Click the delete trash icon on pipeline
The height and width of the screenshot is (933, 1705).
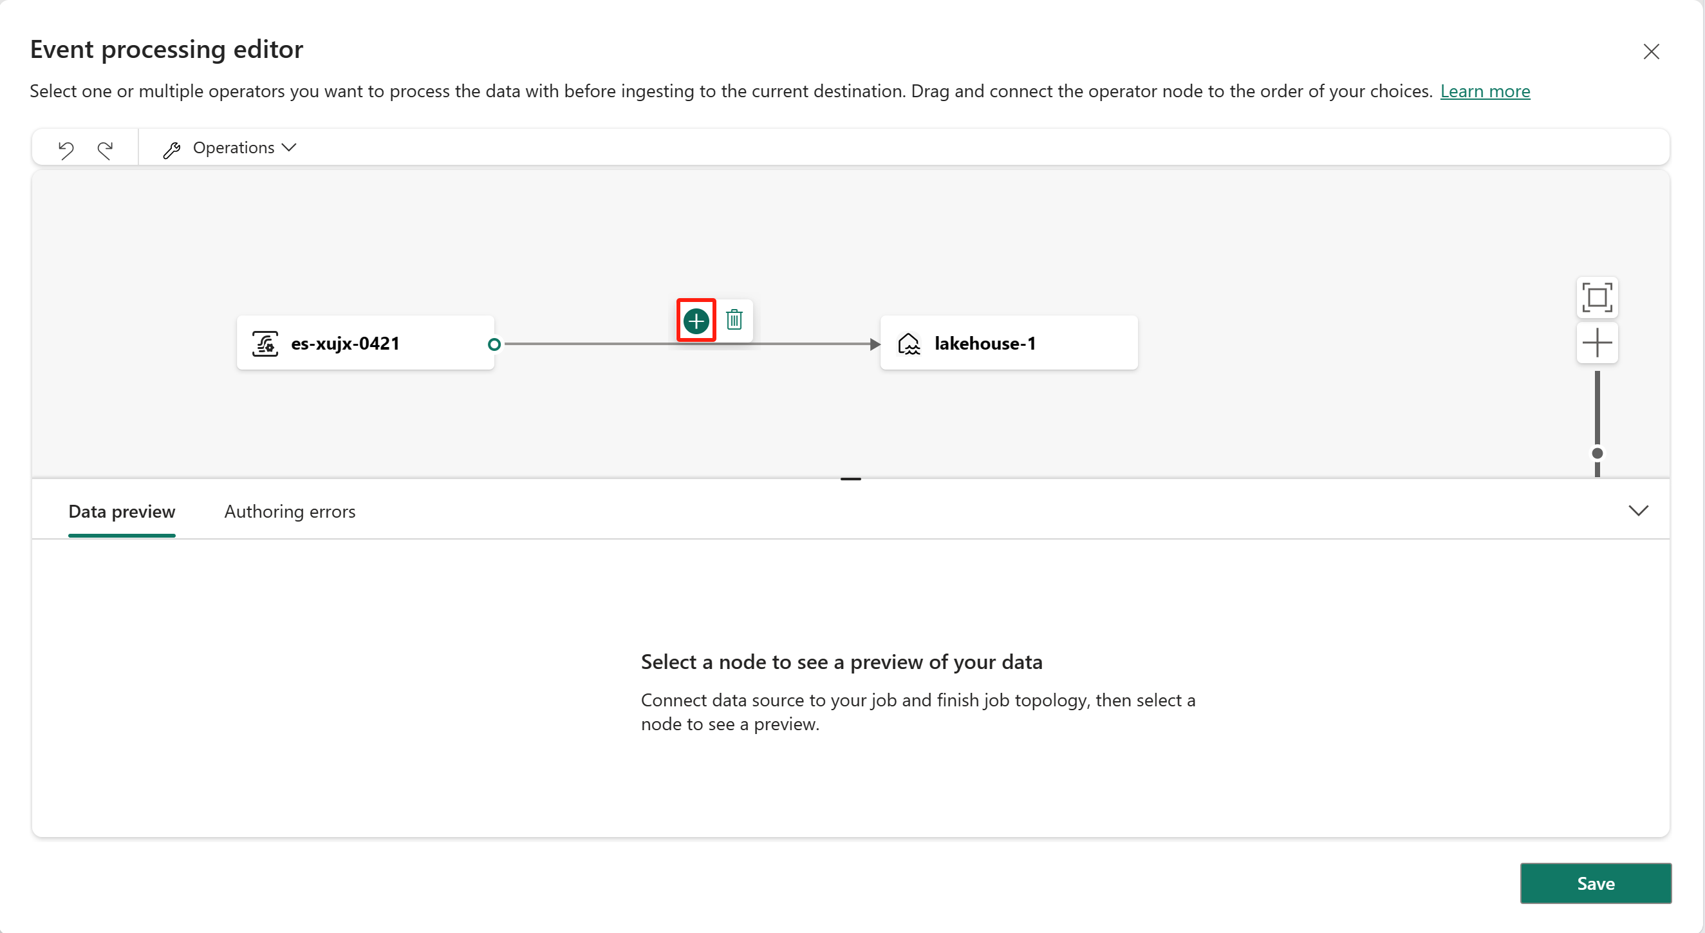pos(734,321)
